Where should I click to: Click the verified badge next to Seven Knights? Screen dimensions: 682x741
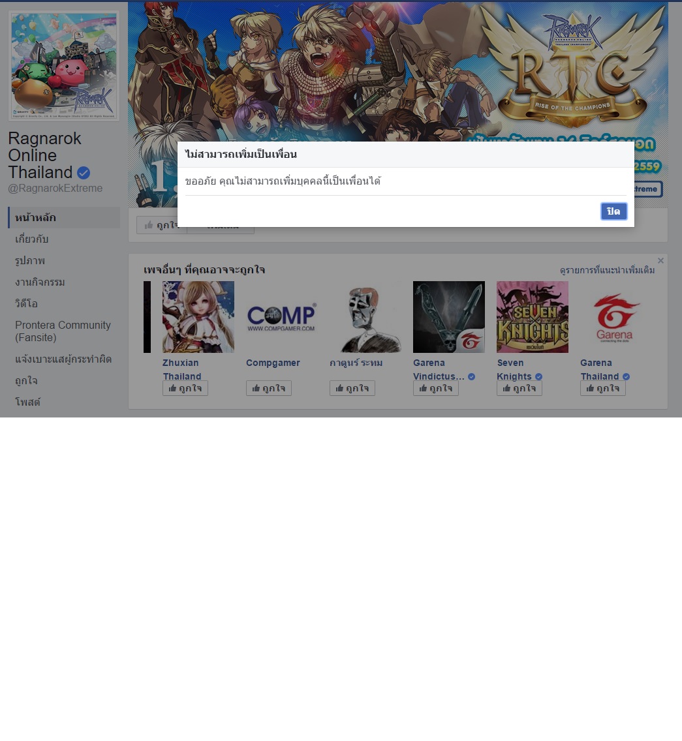coord(538,376)
